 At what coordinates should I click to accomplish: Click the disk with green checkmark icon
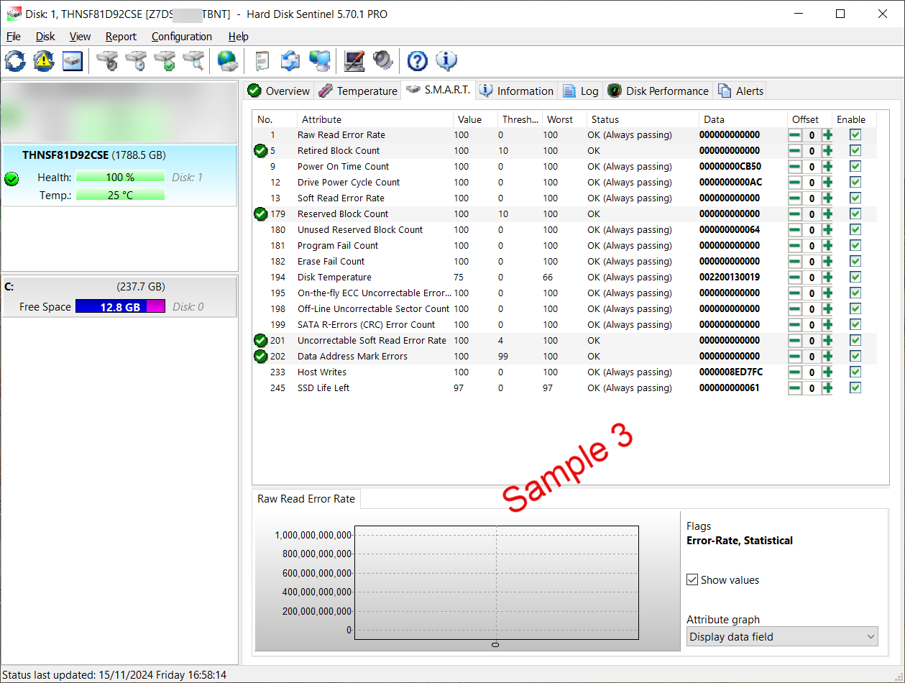[165, 61]
